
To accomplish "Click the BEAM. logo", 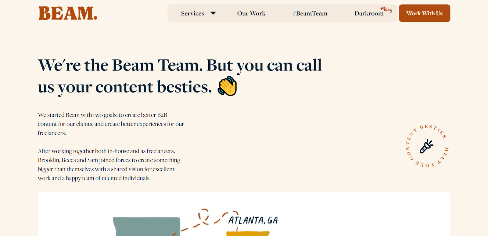I will [x=68, y=13].
